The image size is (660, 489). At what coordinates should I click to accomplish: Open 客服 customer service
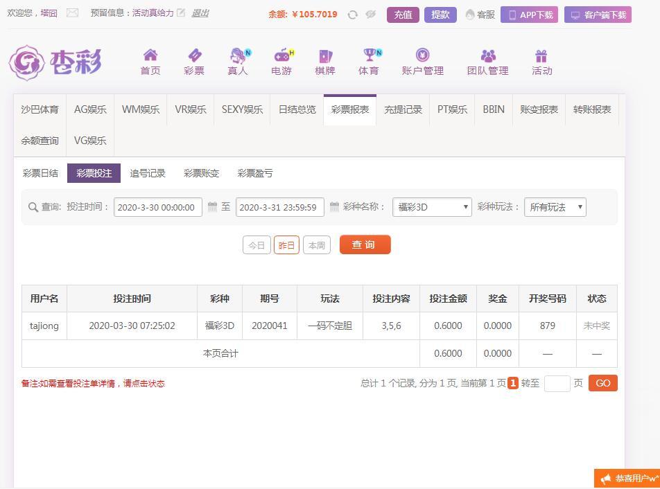pos(480,15)
